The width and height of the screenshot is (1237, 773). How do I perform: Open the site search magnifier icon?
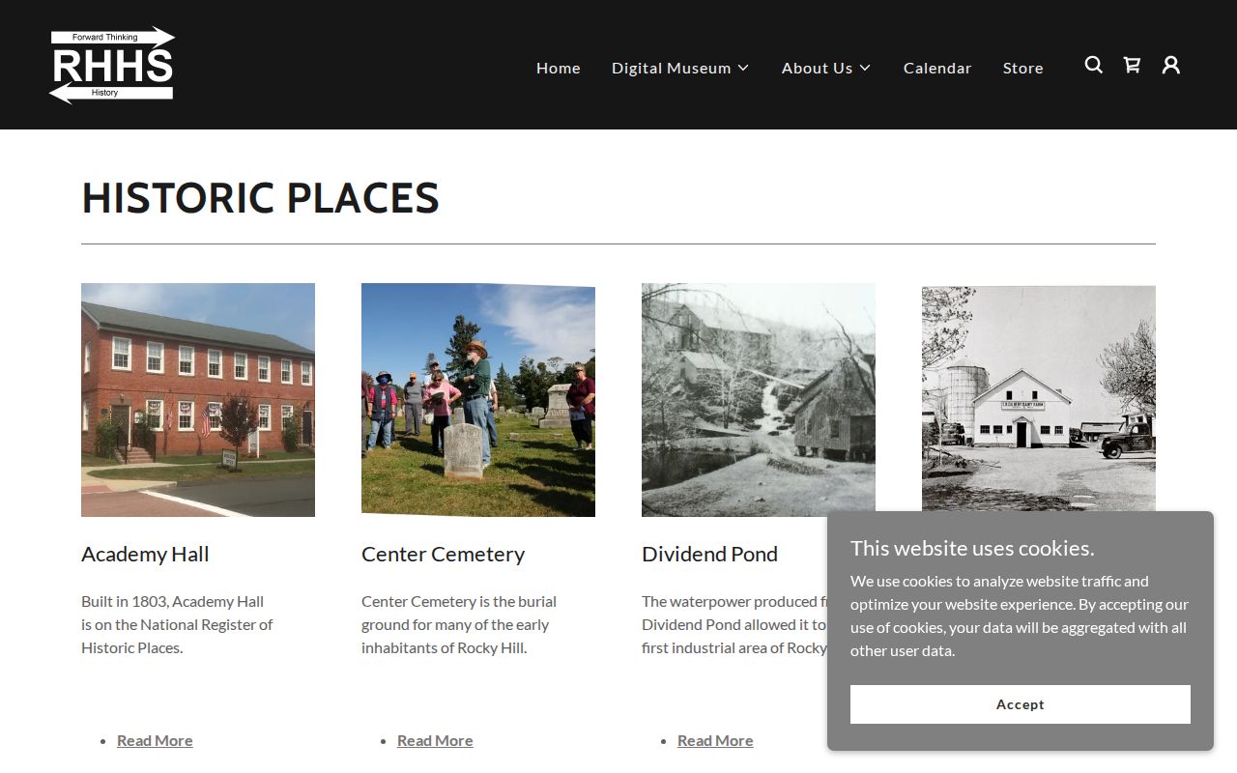click(x=1093, y=65)
